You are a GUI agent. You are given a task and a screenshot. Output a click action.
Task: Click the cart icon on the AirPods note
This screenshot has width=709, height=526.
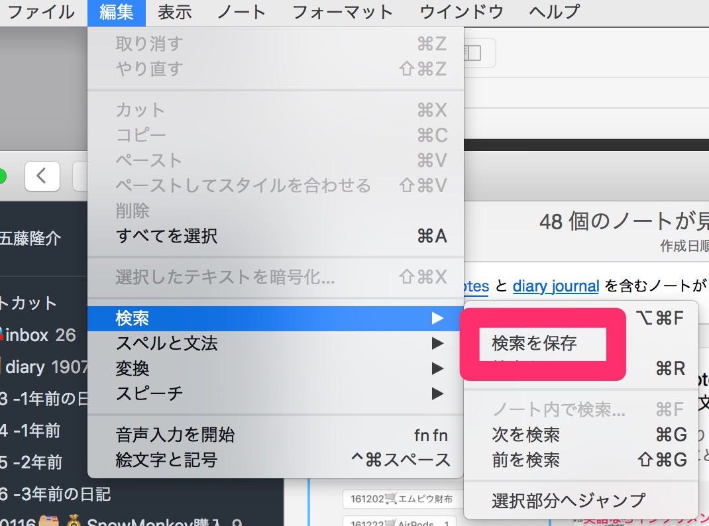tap(390, 523)
